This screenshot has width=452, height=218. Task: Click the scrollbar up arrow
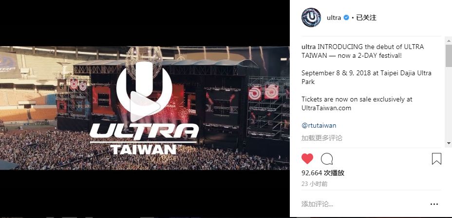coord(449,39)
